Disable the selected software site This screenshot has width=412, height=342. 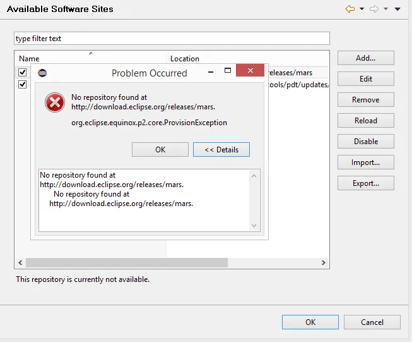tap(366, 142)
